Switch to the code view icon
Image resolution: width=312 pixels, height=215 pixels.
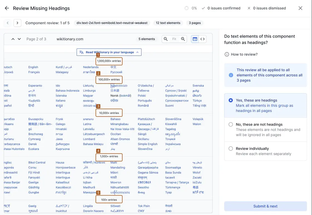(x=202, y=39)
